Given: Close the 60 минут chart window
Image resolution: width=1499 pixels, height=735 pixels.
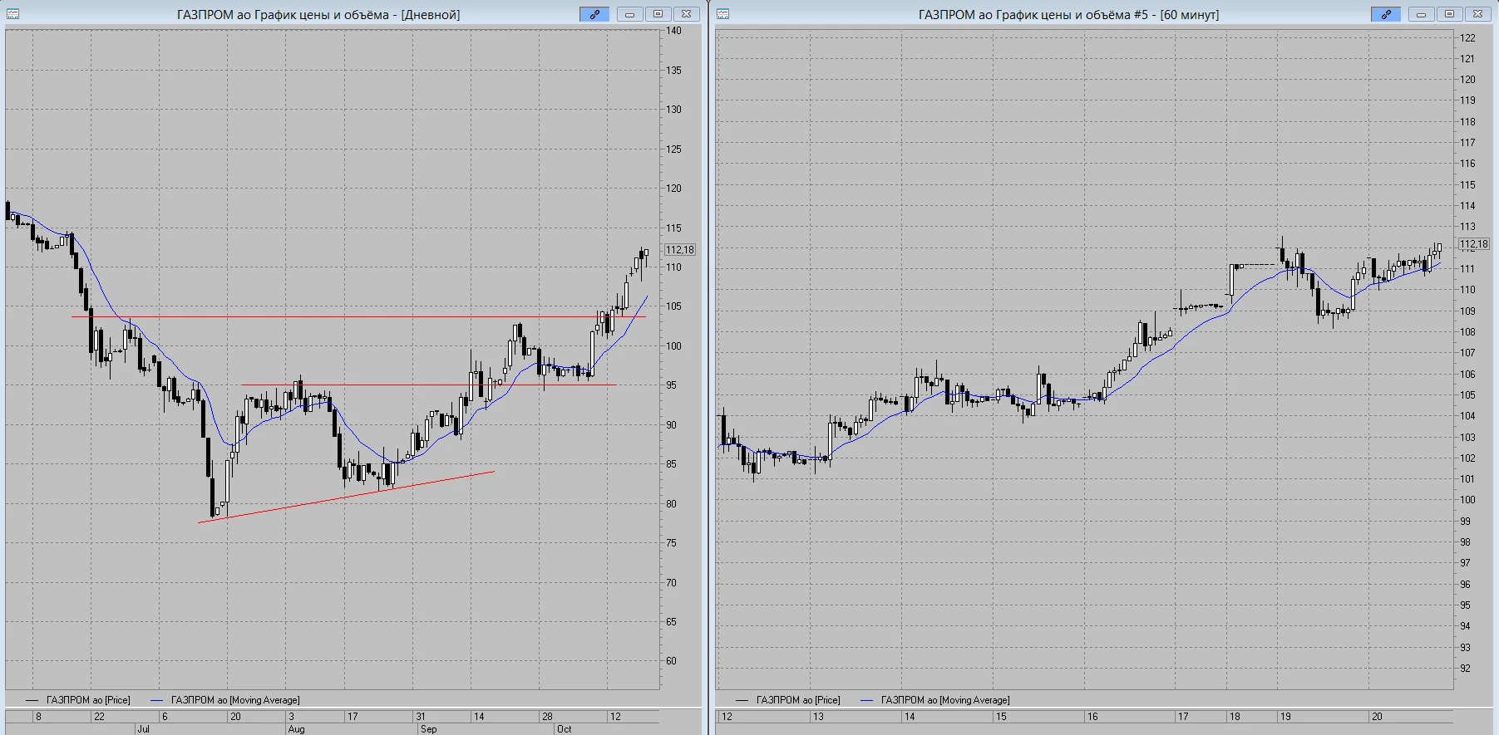Looking at the screenshot, I should coord(1477,14).
